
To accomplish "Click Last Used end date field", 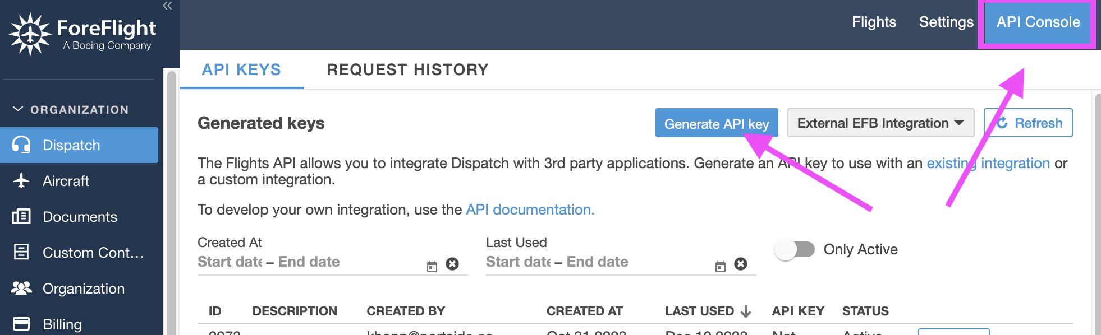I will (597, 262).
